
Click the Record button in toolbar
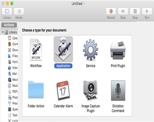[111, 11]
